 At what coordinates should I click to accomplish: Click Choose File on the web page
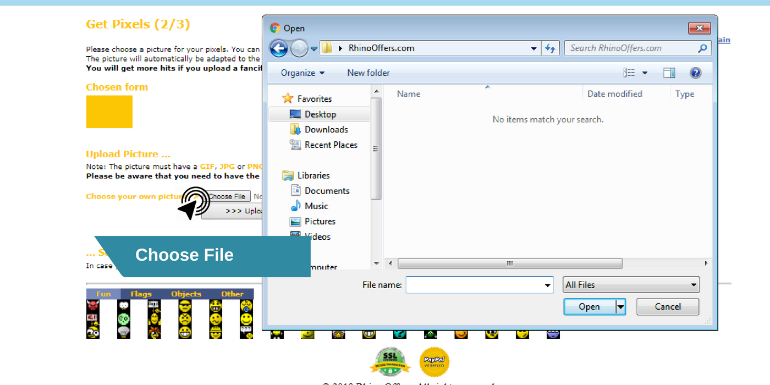[227, 196]
